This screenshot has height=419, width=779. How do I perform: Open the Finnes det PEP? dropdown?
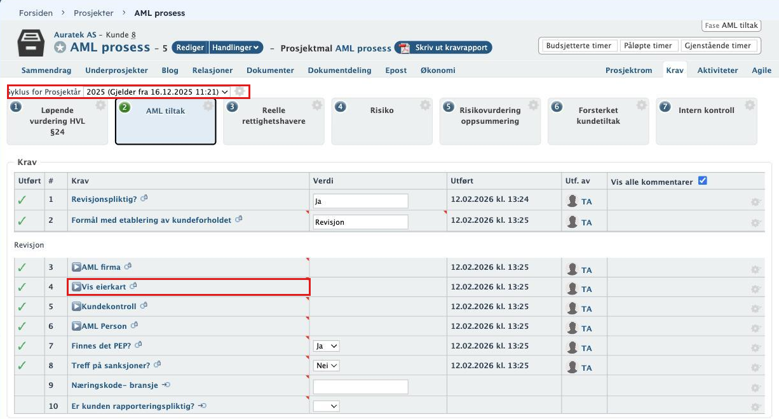click(x=327, y=346)
